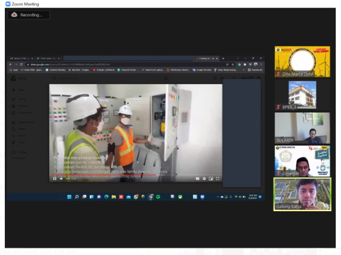Click the Recording indicator in Zoom

[29, 15]
